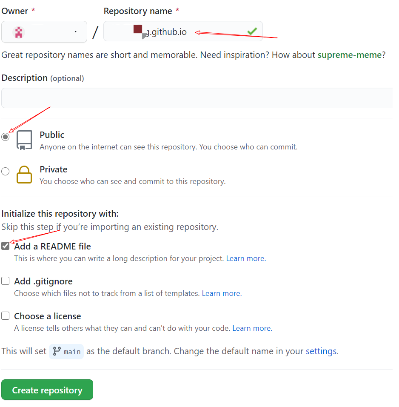Uncheck the Add a README file checkbox
Viewport: 399px width, 407px height.
(x=6, y=246)
